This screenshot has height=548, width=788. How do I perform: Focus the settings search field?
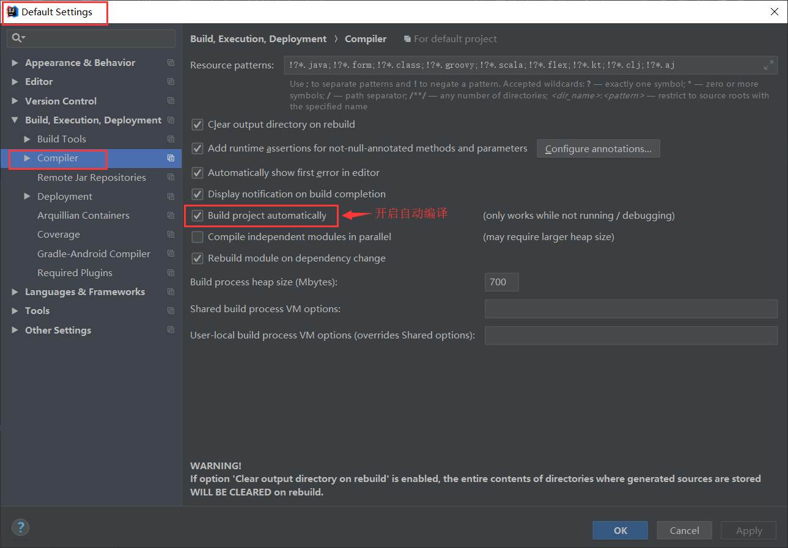click(91, 38)
